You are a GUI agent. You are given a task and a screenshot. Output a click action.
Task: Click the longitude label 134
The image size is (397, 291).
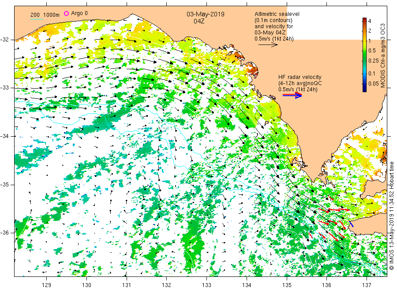point(247,285)
